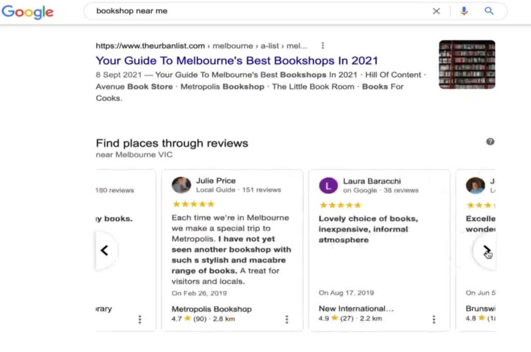Image resolution: width=531 pixels, height=352 pixels.
Task: Click the '180 reviews' text on left card
Action: pos(115,190)
